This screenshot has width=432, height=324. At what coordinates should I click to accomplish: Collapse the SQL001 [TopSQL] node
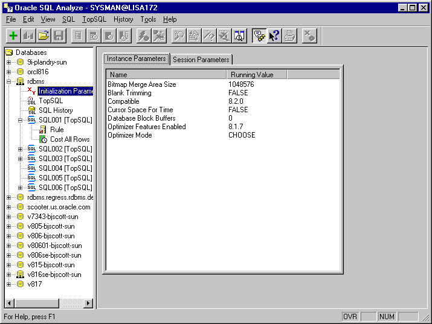(21, 120)
